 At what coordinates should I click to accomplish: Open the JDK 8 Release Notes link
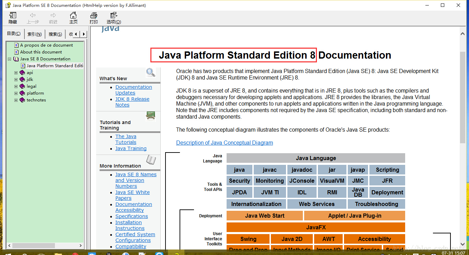(x=132, y=102)
